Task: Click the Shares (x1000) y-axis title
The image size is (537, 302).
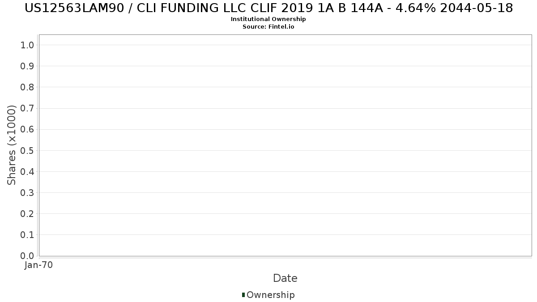Action: pyautogui.click(x=12, y=145)
